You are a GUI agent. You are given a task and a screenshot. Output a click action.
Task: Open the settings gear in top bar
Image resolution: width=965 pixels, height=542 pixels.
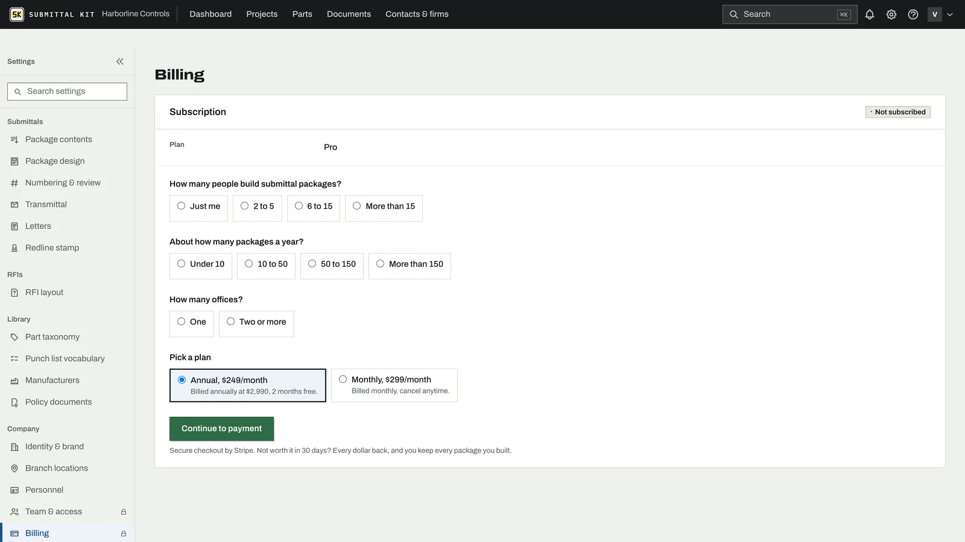pyautogui.click(x=891, y=14)
